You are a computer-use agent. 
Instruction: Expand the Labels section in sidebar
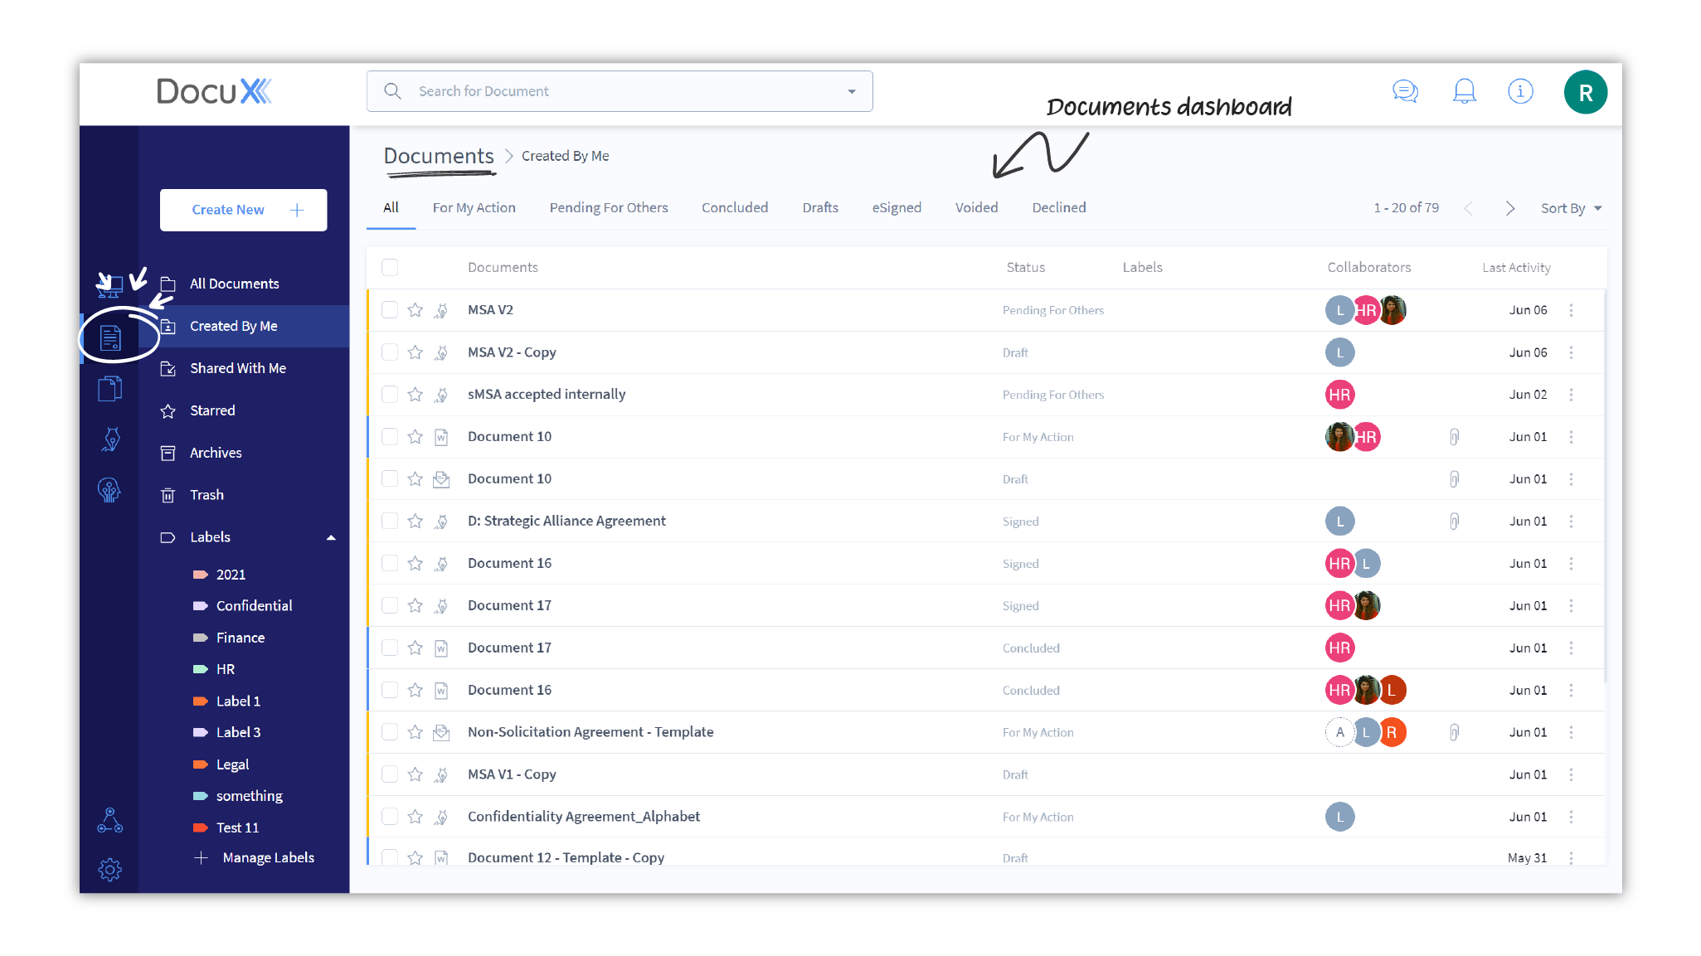click(331, 536)
